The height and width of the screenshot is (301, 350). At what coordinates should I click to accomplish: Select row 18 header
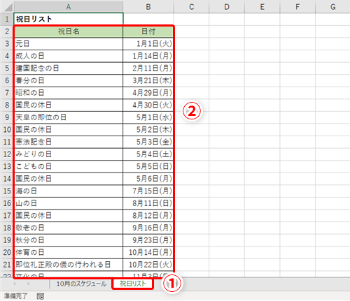(x=7, y=228)
